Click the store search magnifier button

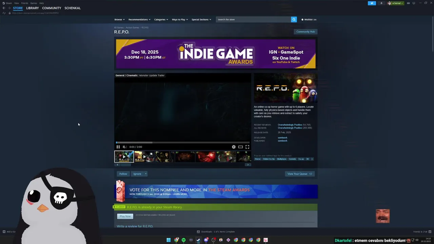pyautogui.click(x=294, y=19)
